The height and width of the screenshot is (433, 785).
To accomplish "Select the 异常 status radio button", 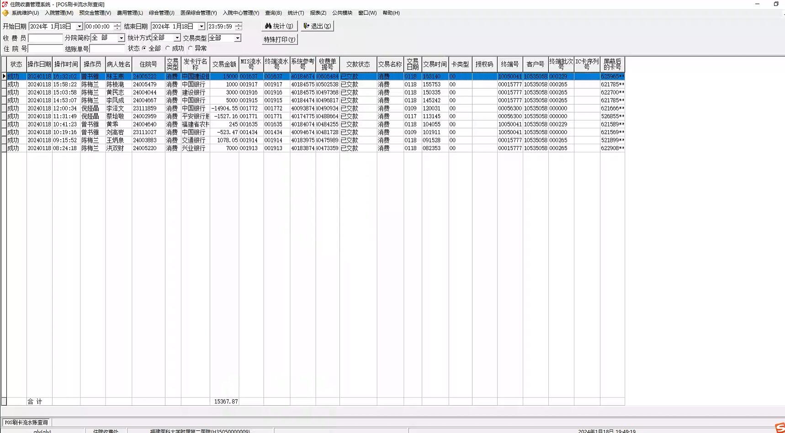I will tap(191, 48).
